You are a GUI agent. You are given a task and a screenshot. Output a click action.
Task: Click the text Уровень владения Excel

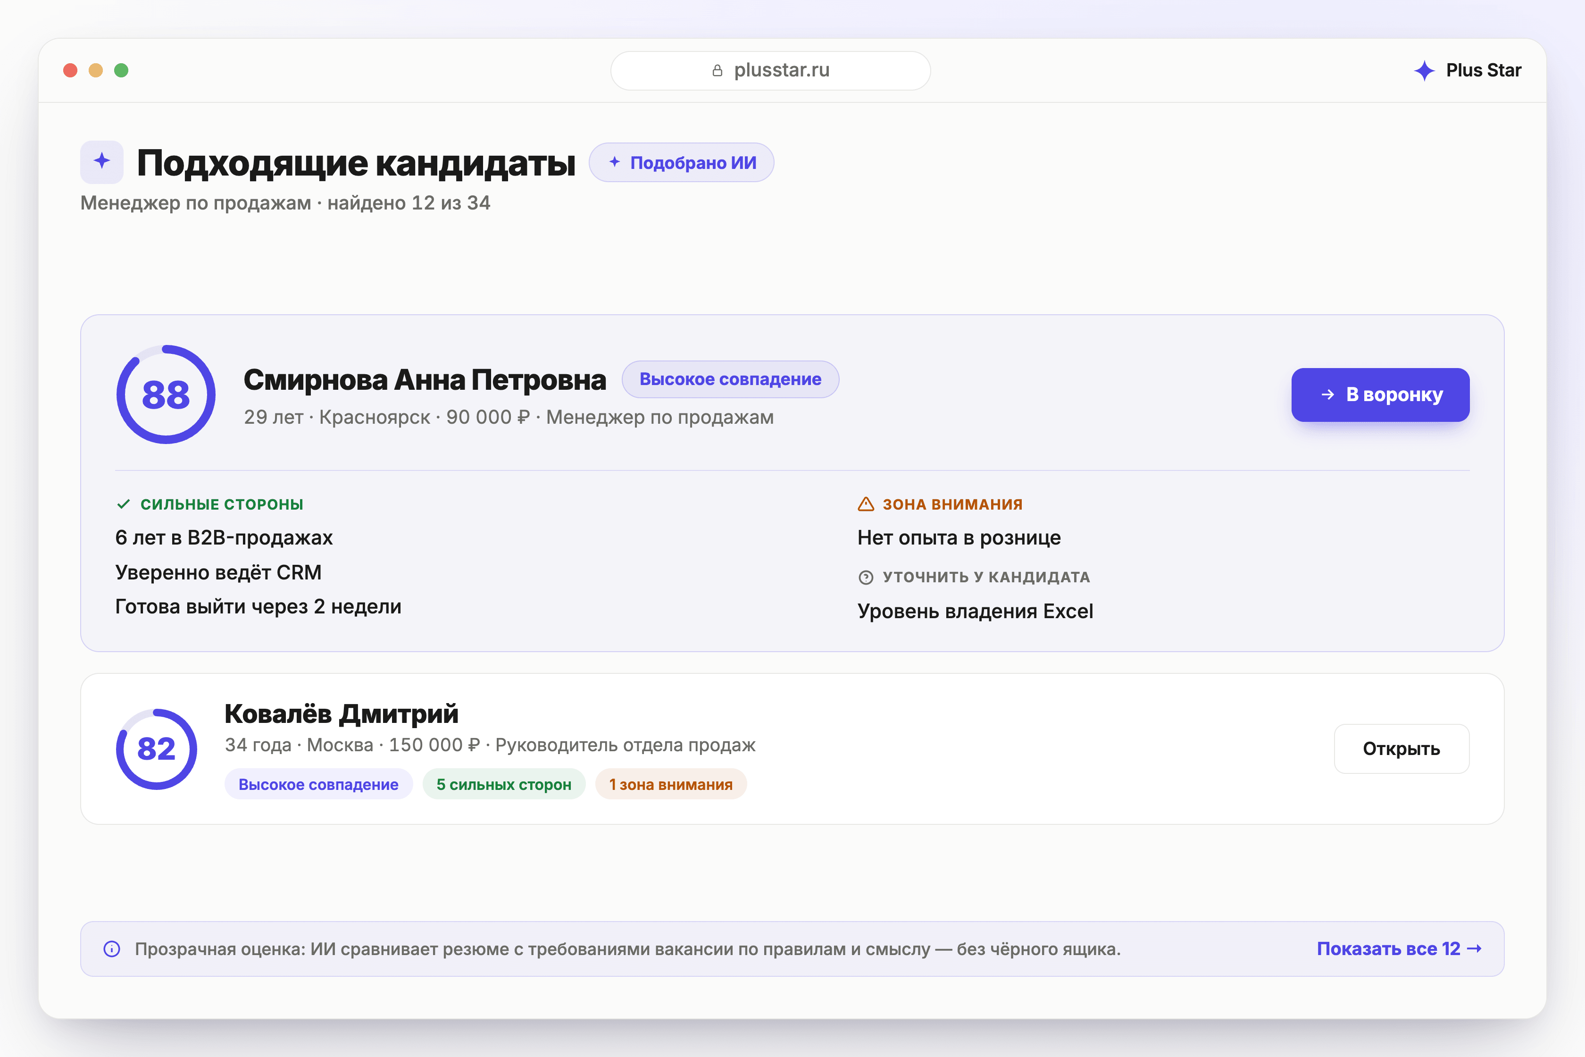click(975, 611)
